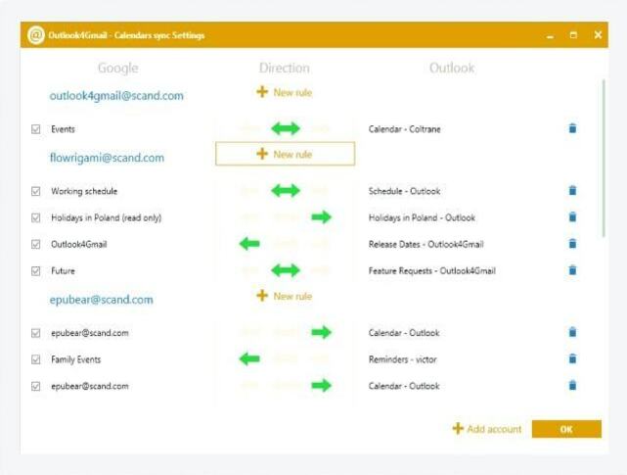The image size is (627, 475).
Task: Disable Holidays in Poland (read only) checkbox
Action: tap(35, 217)
